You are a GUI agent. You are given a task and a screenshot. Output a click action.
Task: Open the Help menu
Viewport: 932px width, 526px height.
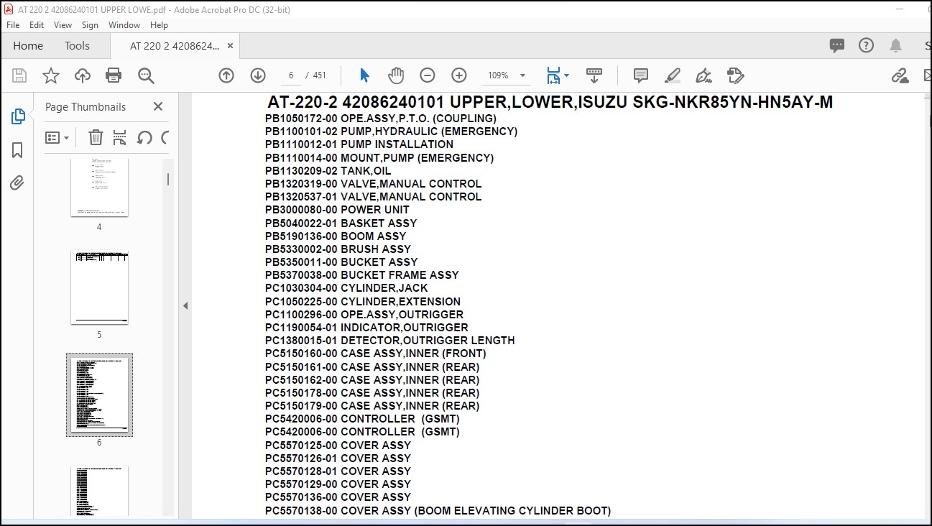[159, 24]
